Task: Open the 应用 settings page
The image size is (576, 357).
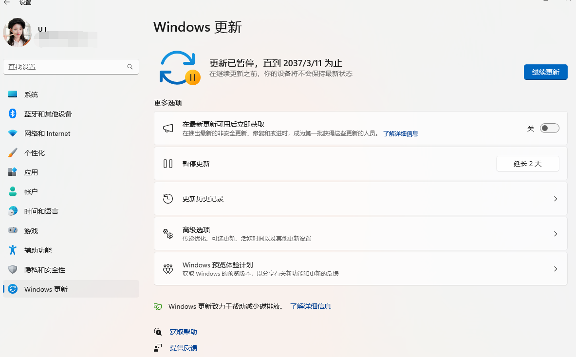Action: (71, 172)
